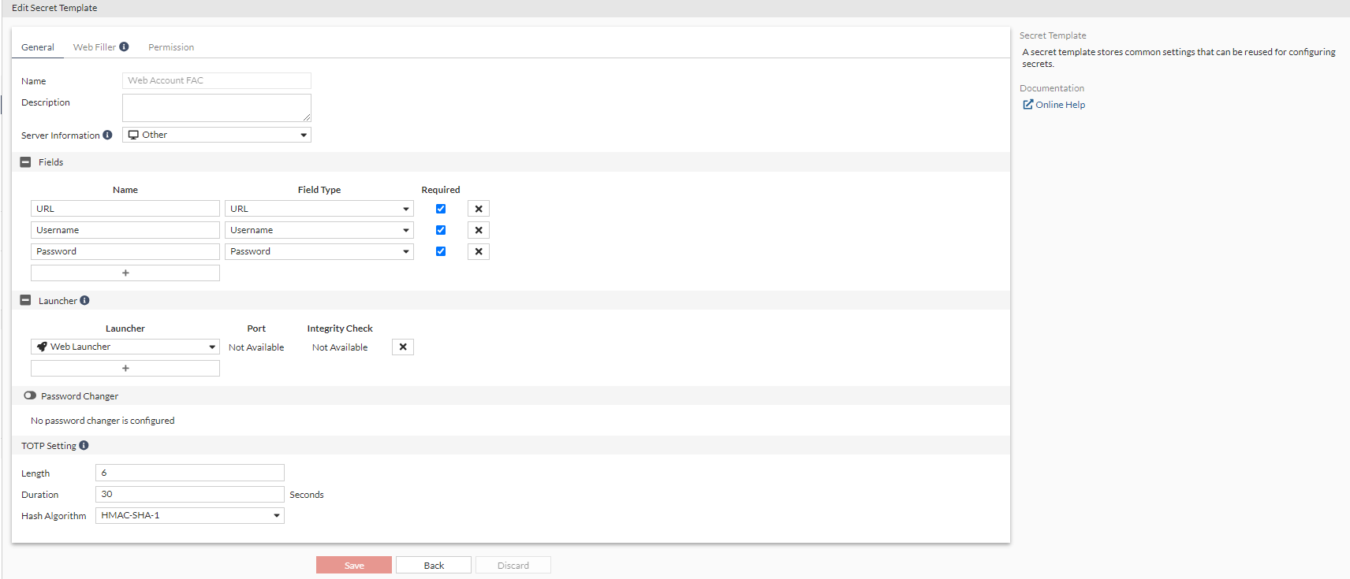
Task: Open the Web Filler tab
Action: click(95, 47)
